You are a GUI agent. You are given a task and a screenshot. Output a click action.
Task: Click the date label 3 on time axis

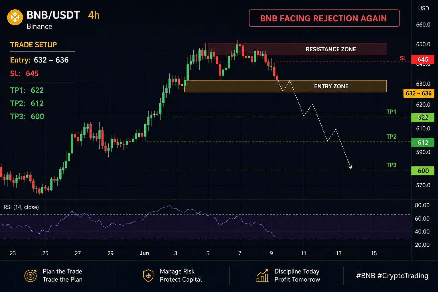176,253
